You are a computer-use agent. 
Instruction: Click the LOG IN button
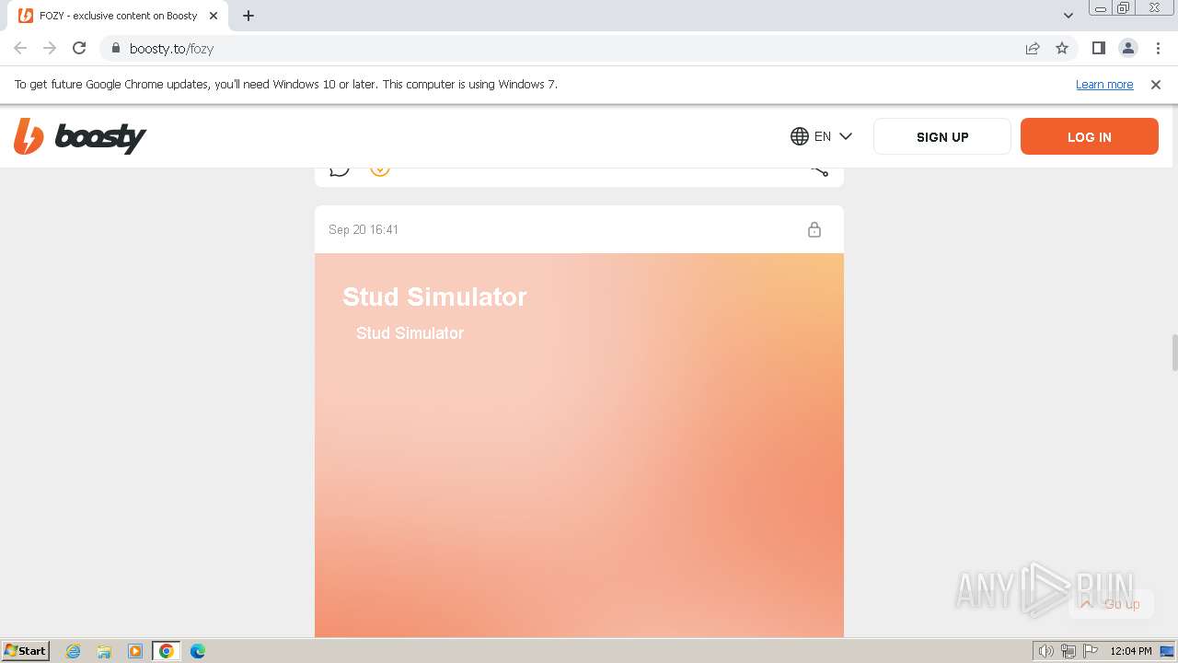pyautogui.click(x=1090, y=136)
